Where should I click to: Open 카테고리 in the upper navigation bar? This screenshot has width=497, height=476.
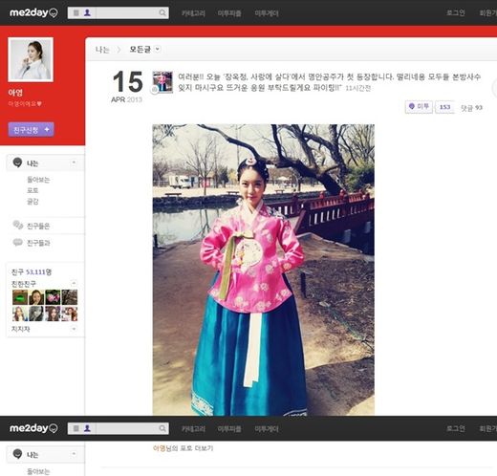(x=193, y=13)
